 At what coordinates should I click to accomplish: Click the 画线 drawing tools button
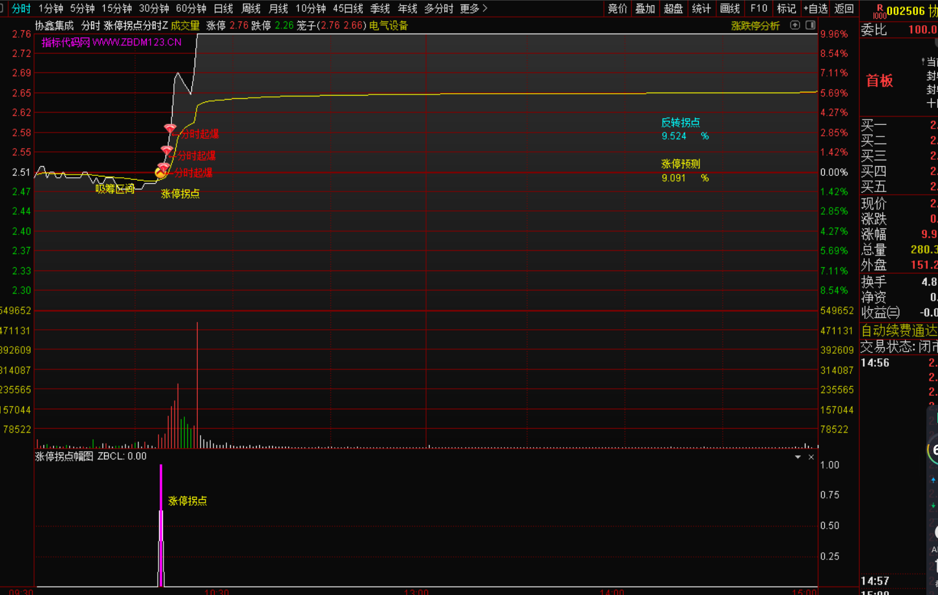point(730,8)
